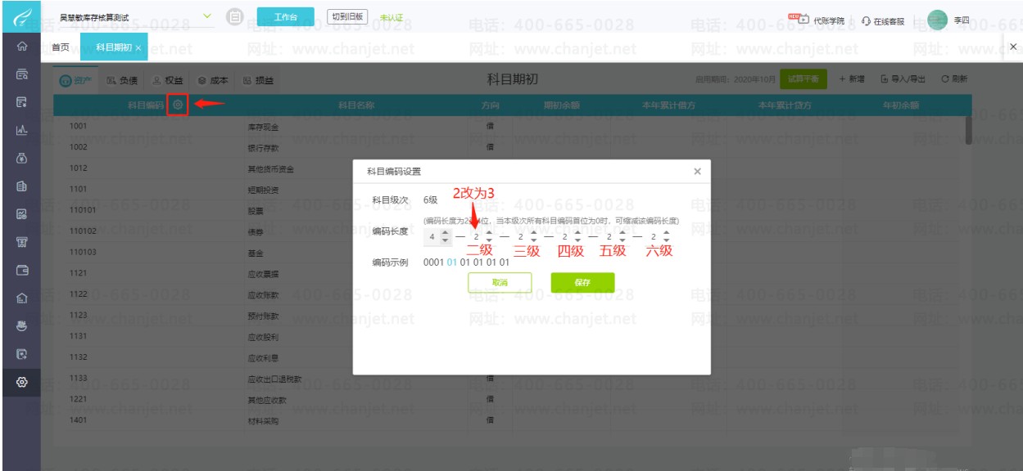
Task: Click the 取消 button in dialog
Action: click(500, 282)
